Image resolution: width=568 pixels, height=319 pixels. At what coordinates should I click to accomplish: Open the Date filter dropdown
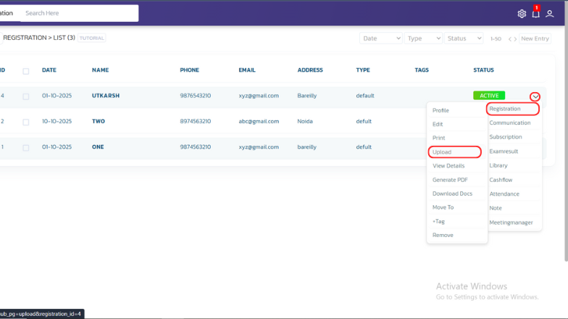click(381, 38)
